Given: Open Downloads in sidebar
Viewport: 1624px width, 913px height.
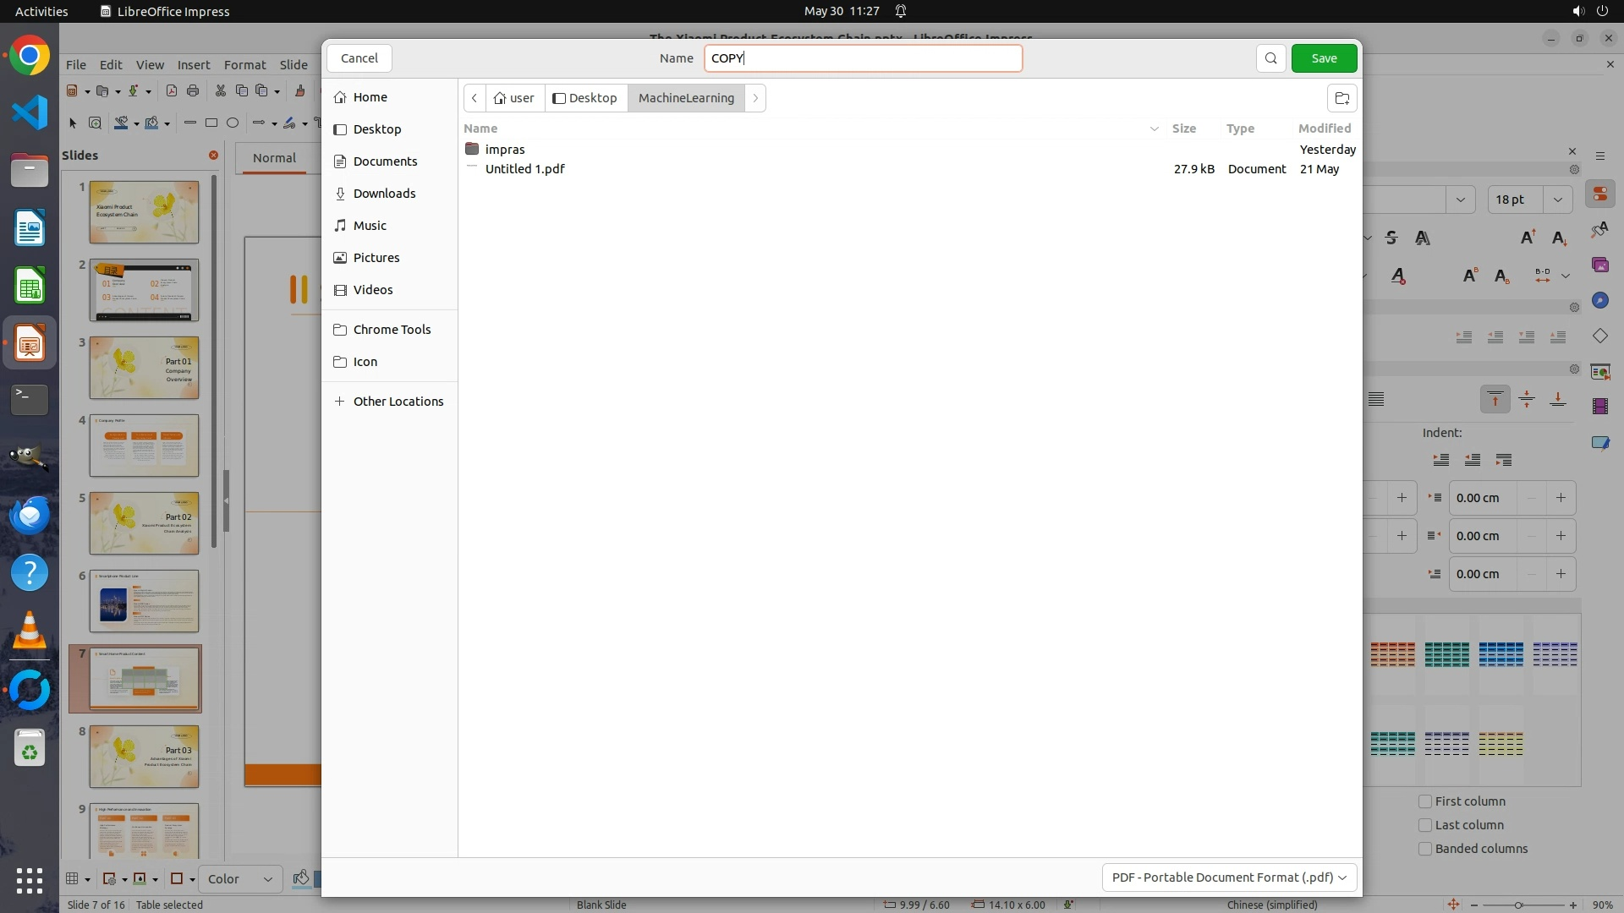Looking at the screenshot, I should [384, 194].
